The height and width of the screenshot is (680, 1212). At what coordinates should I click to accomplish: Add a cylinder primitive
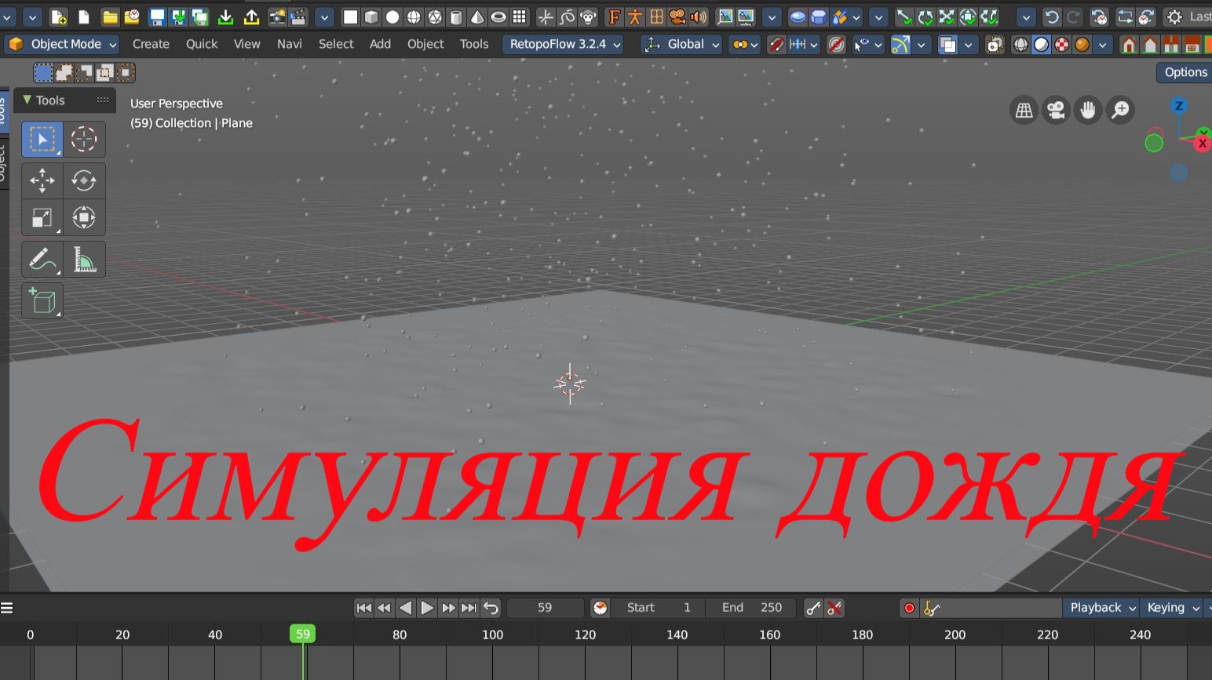[x=456, y=17]
